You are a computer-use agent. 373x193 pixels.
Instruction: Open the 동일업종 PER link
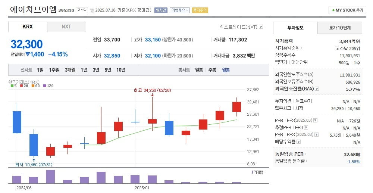pos(289,154)
